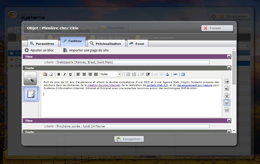Open the Styles dropdown
260x164 pixels.
pyautogui.click(x=110, y=74)
